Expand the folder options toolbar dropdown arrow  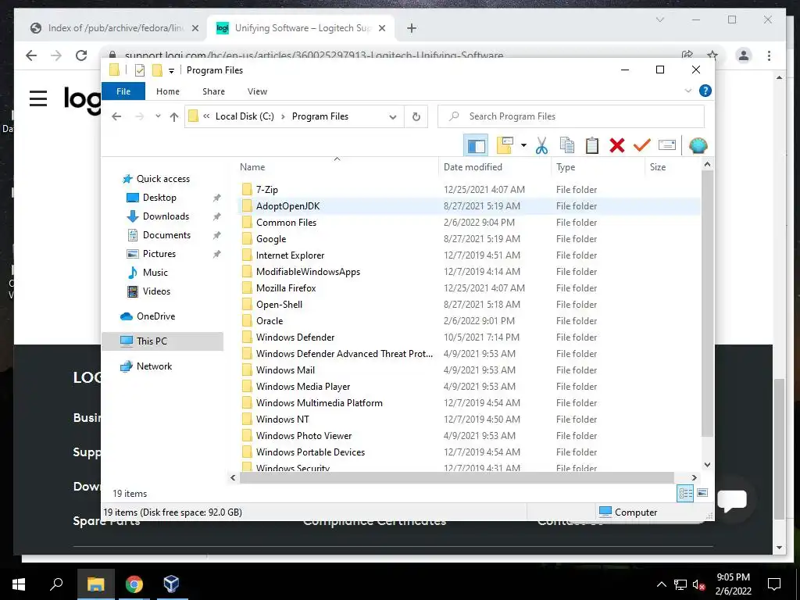(x=523, y=145)
